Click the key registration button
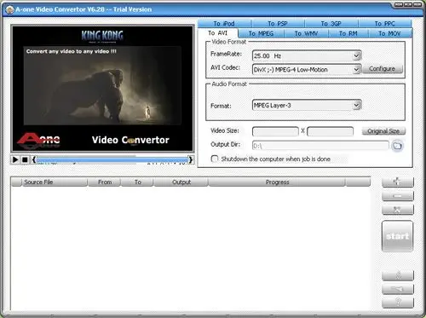426x318 pixels. pos(398,289)
